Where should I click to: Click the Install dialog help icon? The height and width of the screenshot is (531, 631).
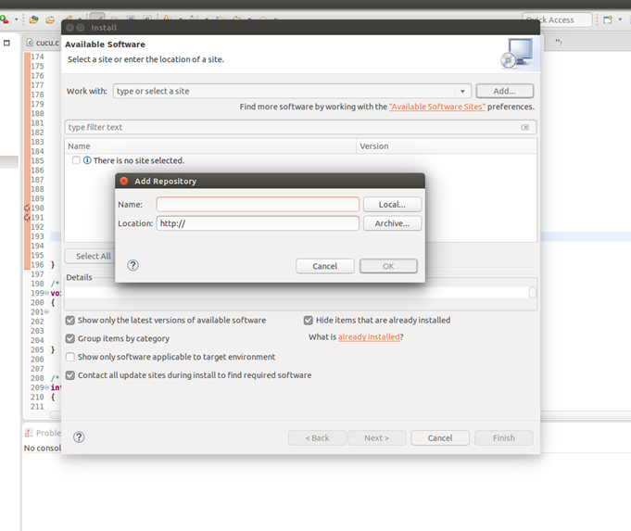tap(79, 437)
